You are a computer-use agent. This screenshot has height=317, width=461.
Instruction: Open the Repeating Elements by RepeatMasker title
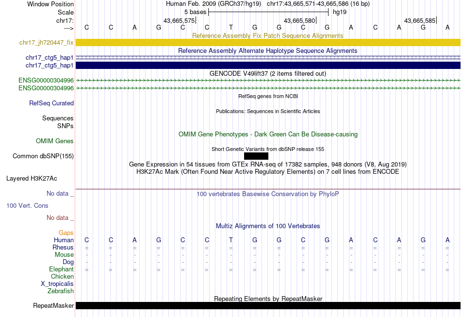(x=268, y=299)
